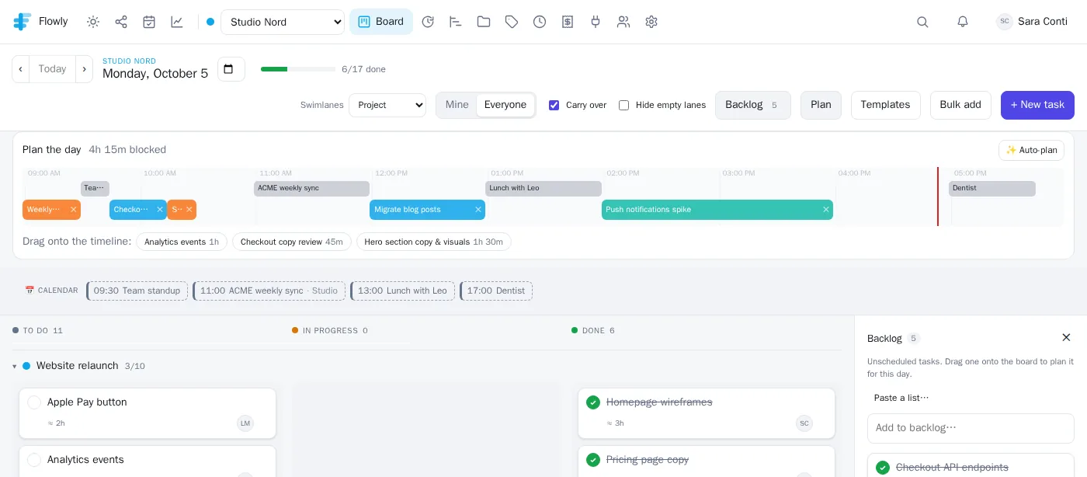Go to previous day arrow
This screenshot has height=477, width=1087.
click(21, 69)
